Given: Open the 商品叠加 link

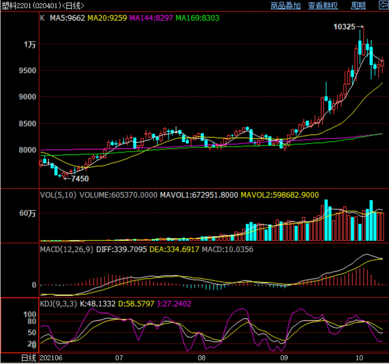Looking at the screenshot, I should click(286, 6).
